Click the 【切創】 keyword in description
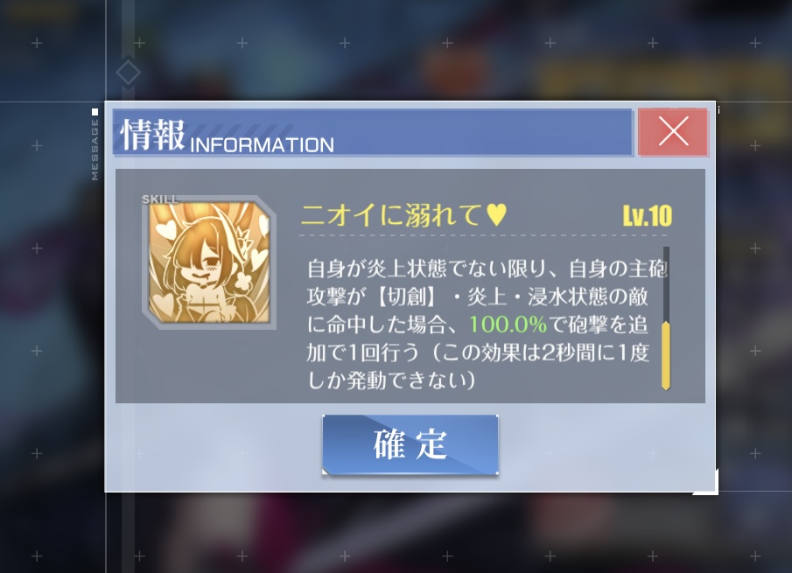This screenshot has height=573, width=792. tap(407, 297)
